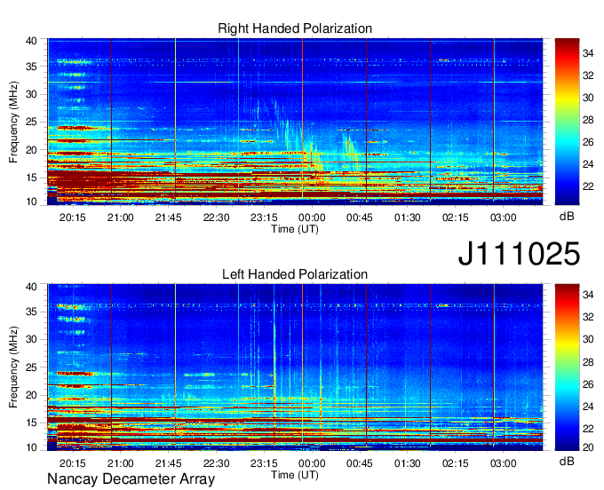Click the 21:00 time tick of Left Handed plot
The width and height of the screenshot is (604, 490).
(120, 463)
